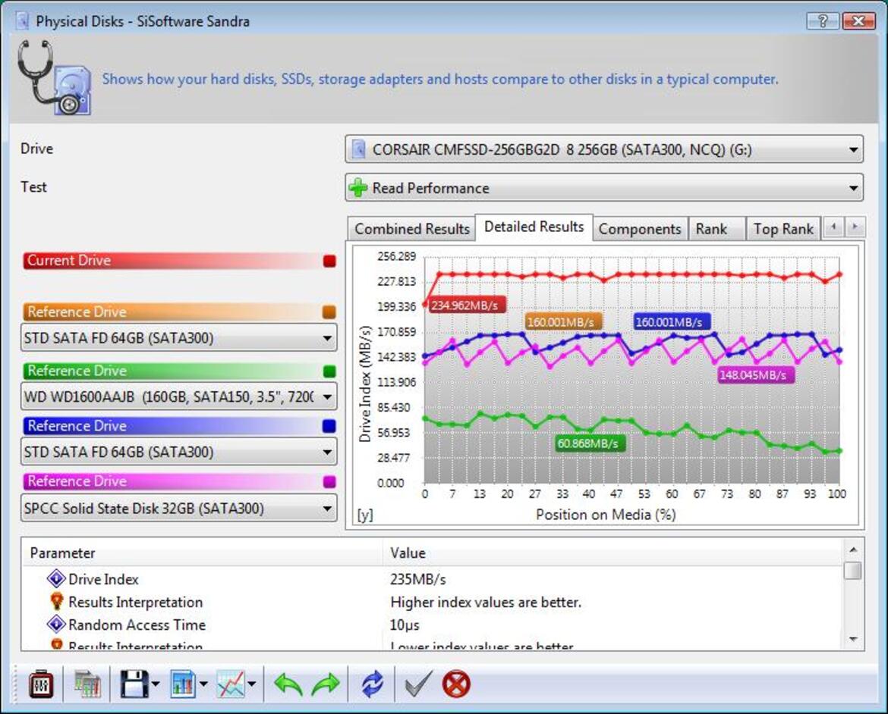Open the blue reference drive STD SATA dropdown
The width and height of the screenshot is (888, 714).
327,452
